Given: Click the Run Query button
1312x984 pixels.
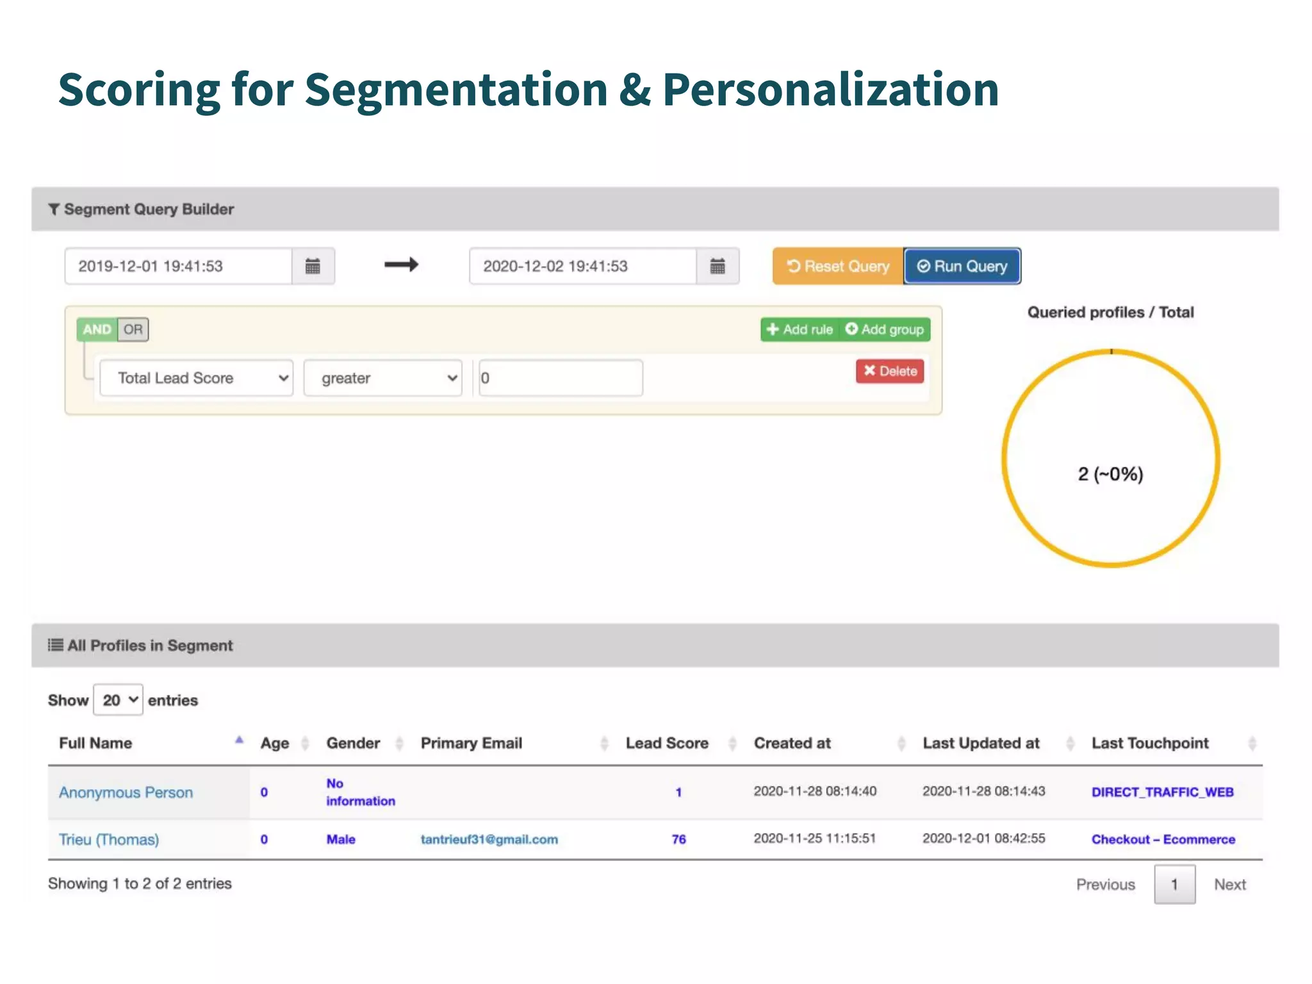Looking at the screenshot, I should point(962,266).
